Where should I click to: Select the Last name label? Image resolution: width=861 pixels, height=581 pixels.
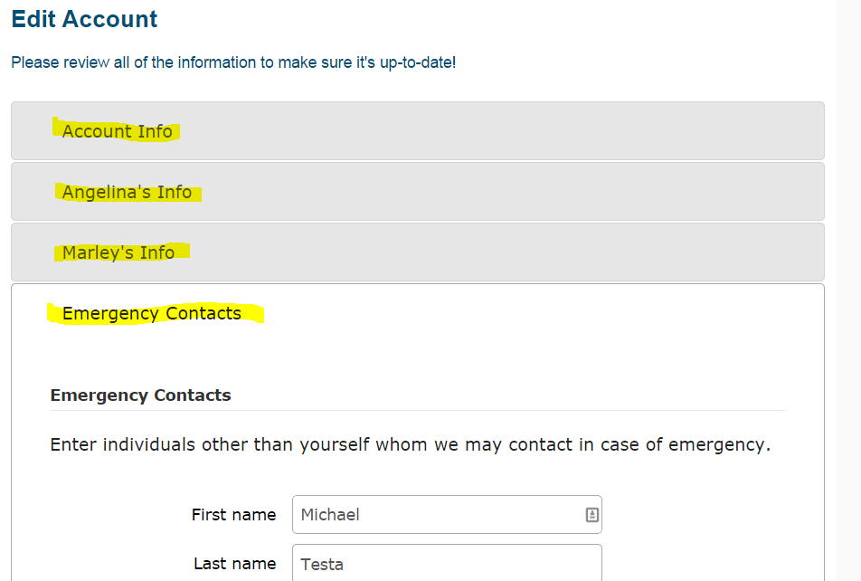click(234, 563)
